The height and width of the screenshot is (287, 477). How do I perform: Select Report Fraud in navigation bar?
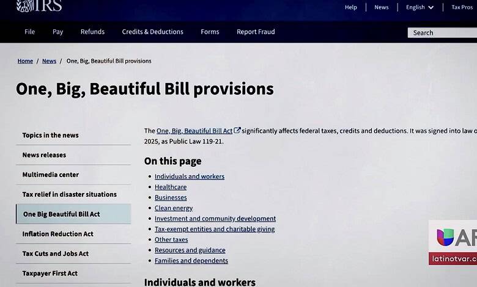(256, 32)
